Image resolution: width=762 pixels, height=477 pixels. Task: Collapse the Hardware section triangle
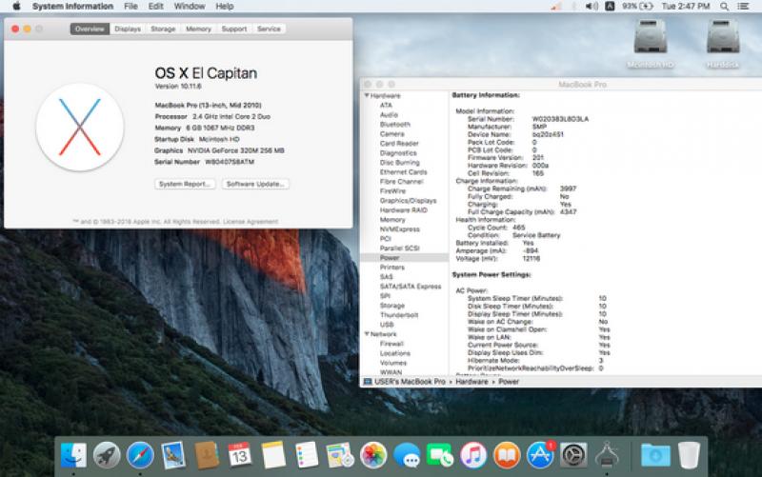point(367,96)
